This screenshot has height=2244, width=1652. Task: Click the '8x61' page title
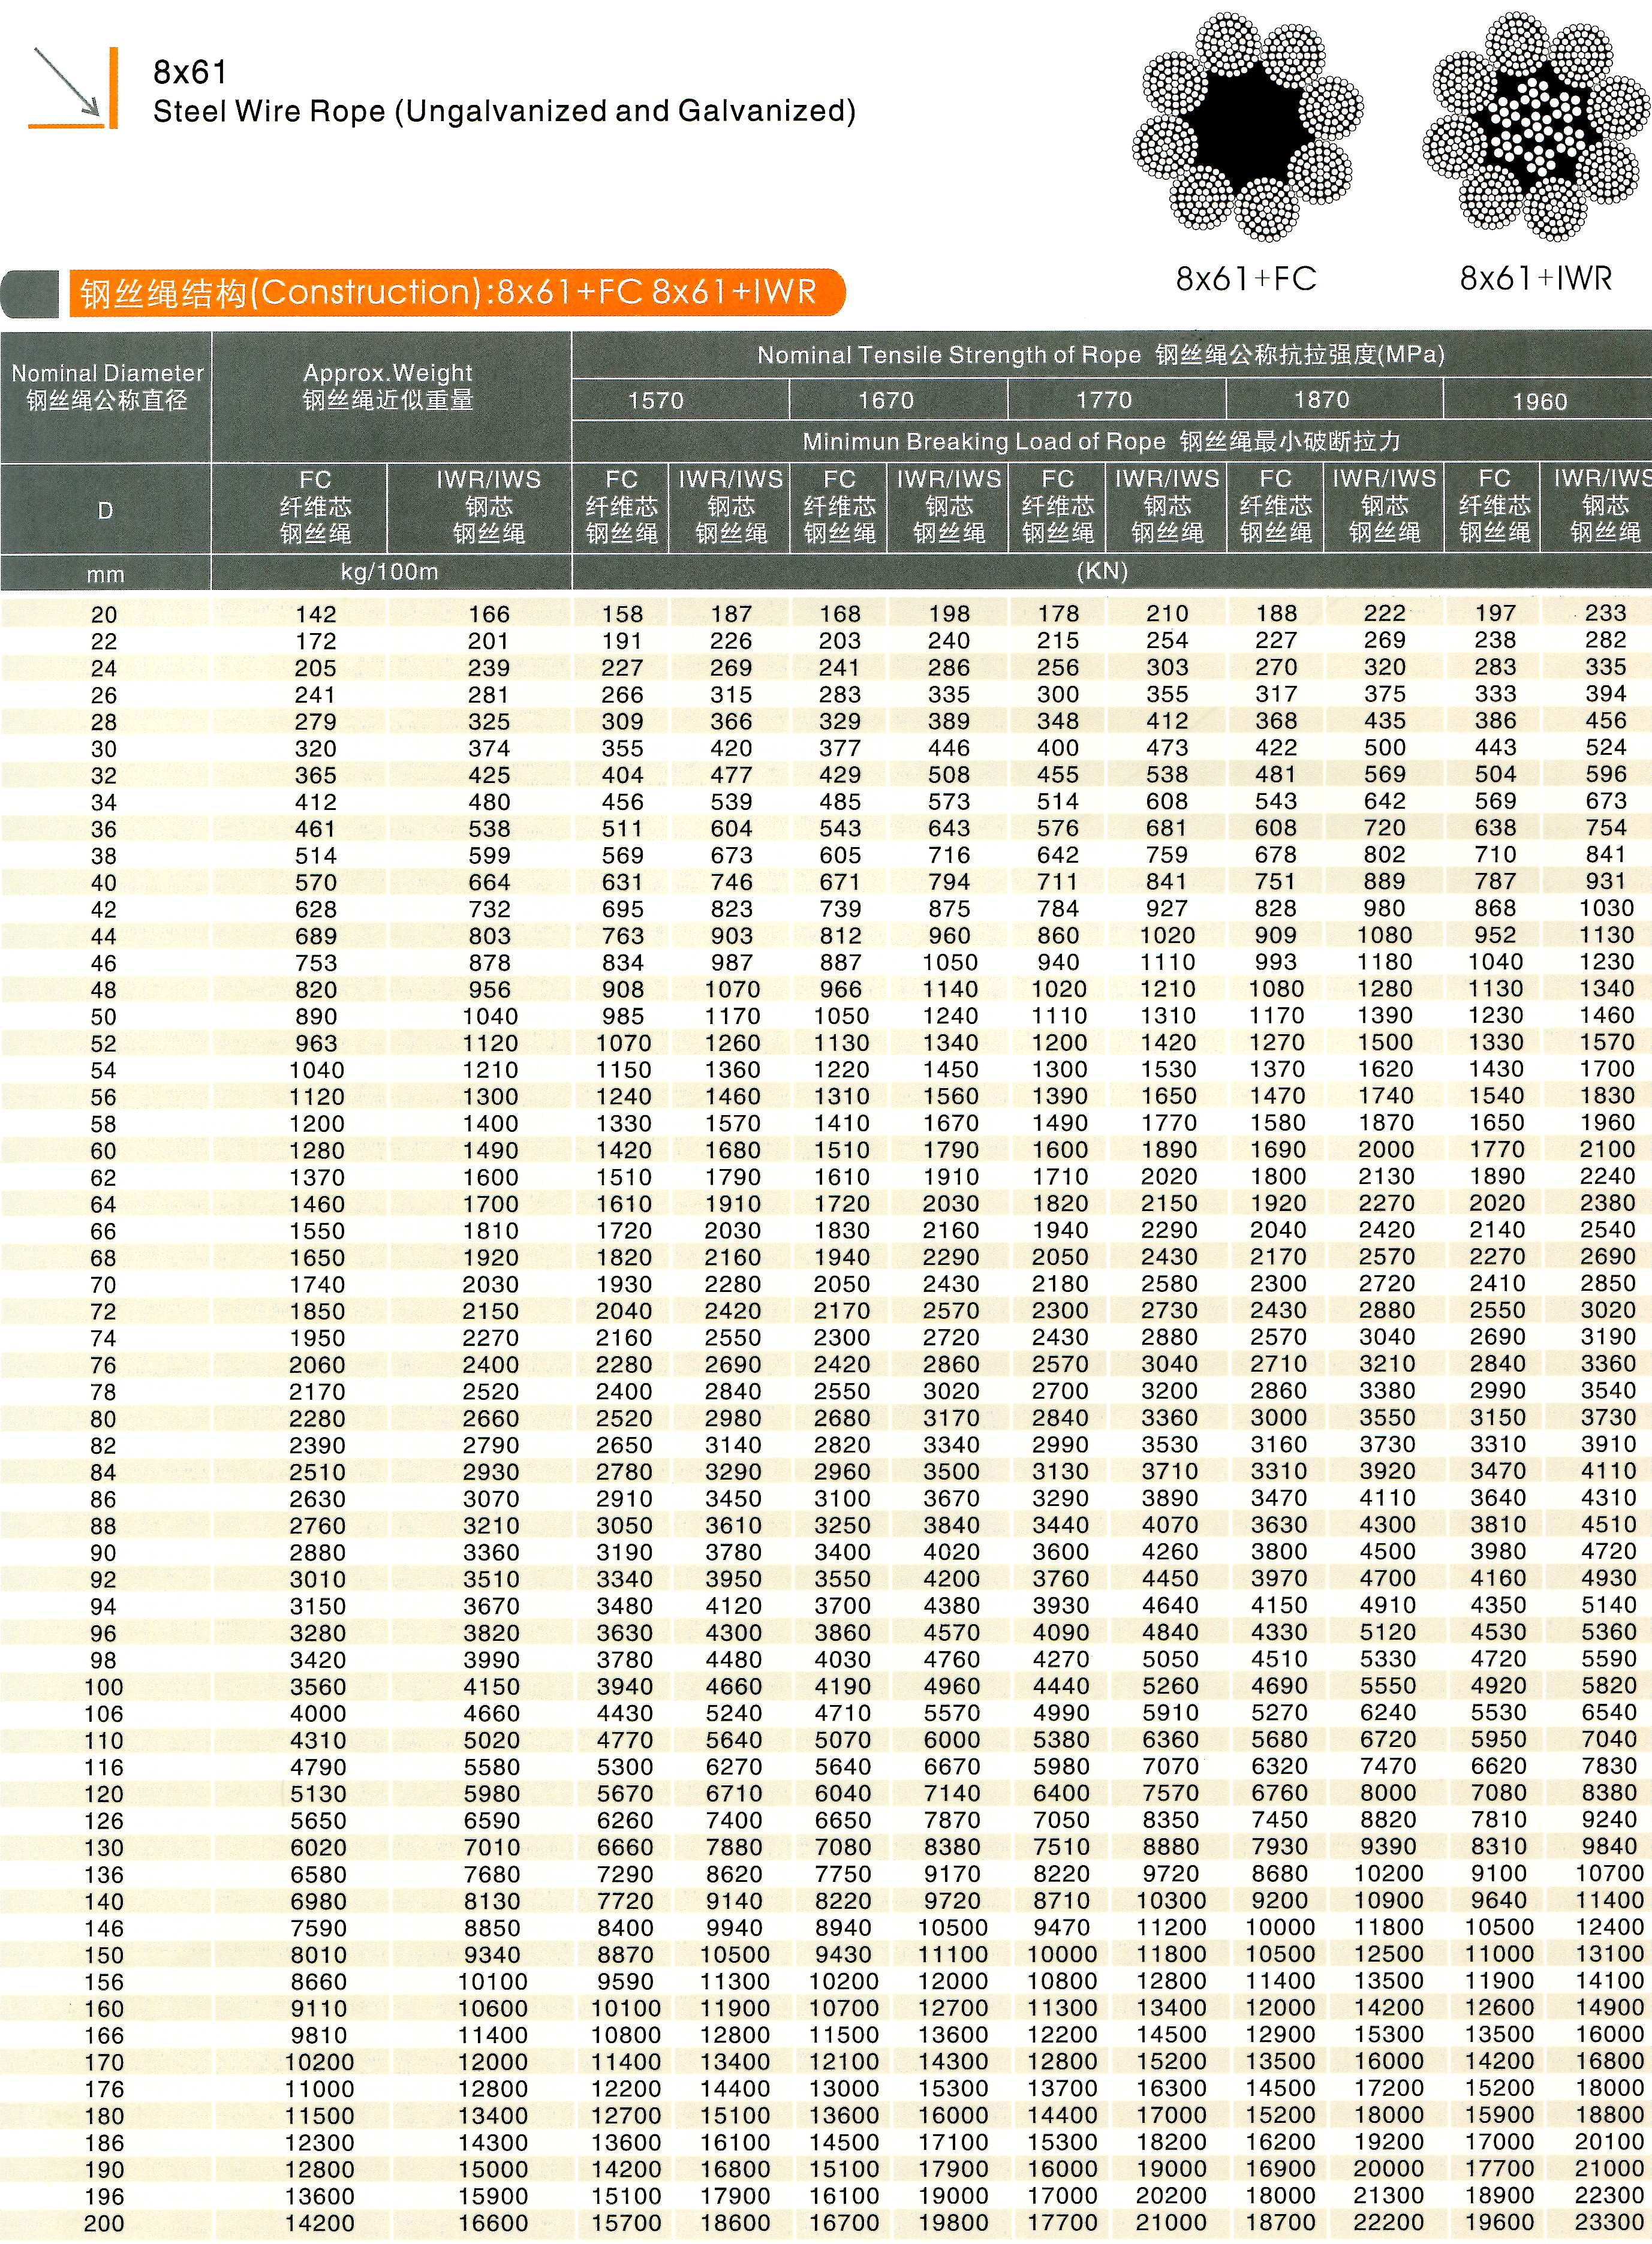point(190,72)
